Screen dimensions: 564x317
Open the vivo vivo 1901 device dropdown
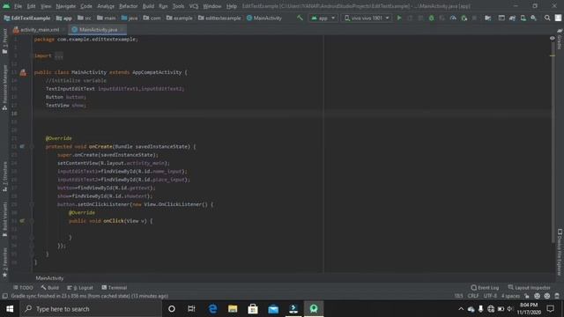pyautogui.click(x=367, y=18)
